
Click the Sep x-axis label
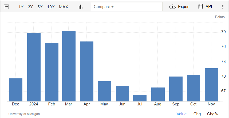176,104
